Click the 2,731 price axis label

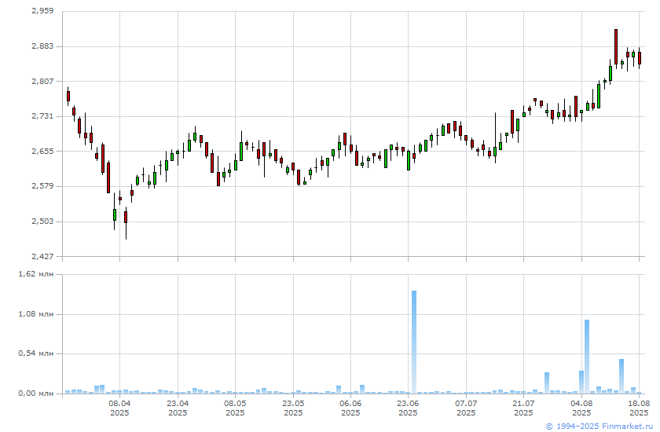(x=42, y=115)
